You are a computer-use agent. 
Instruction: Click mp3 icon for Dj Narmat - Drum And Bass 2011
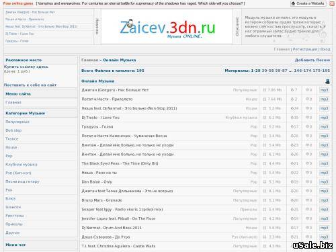pyautogui.click(x=324, y=228)
